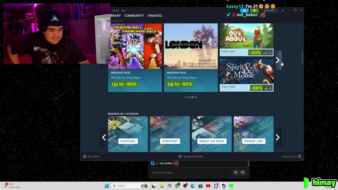338x190 pixels.
Task: Browse the ROGUE-LIKE category
Action: click(x=253, y=134)
